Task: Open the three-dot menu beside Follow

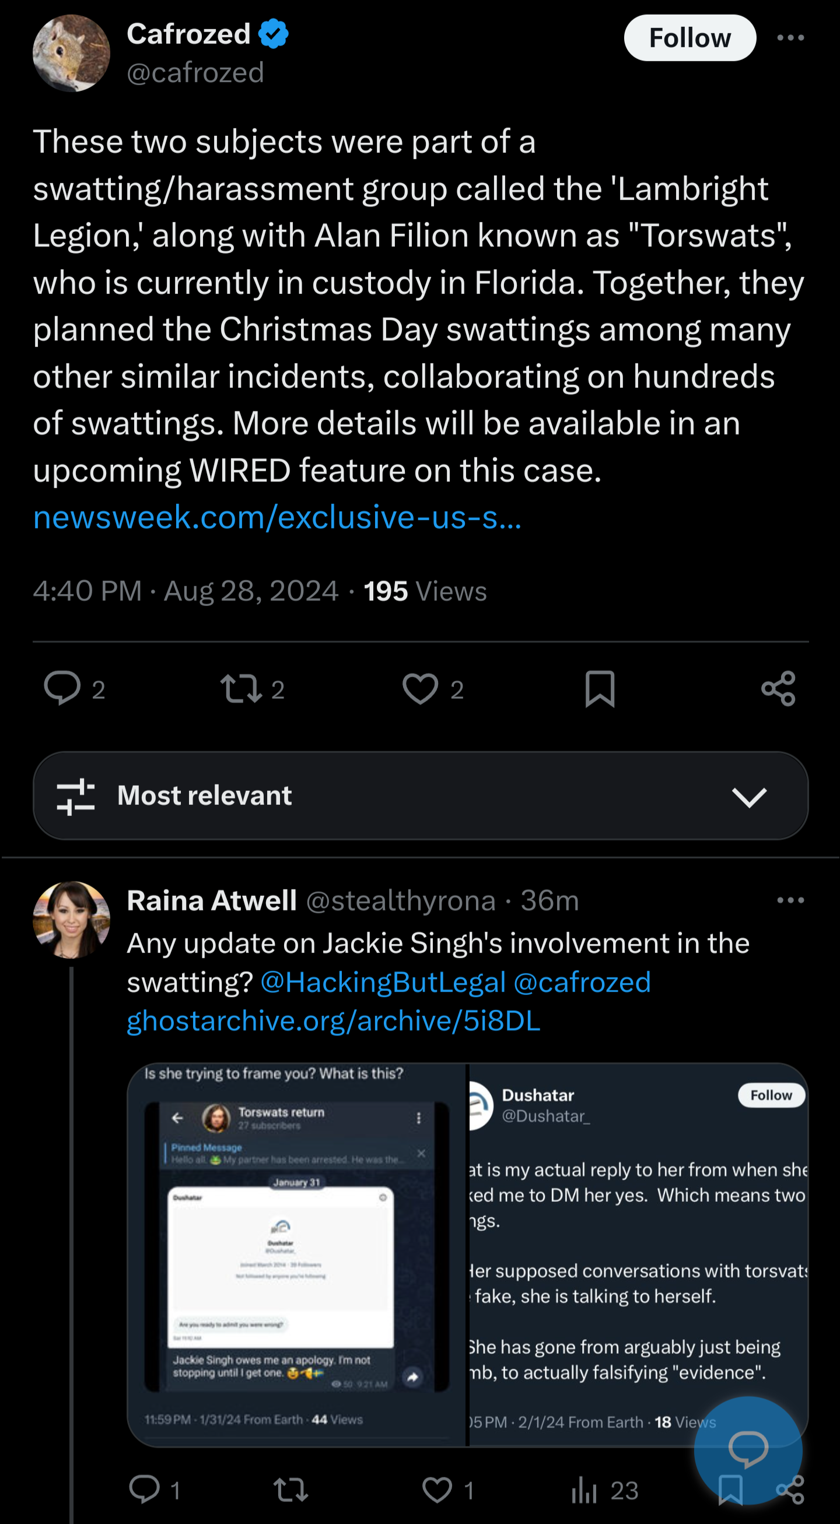Action: click(790, 38)
